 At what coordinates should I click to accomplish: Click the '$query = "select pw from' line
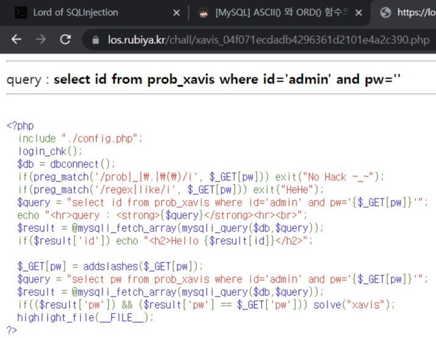[x=223, y=279]
